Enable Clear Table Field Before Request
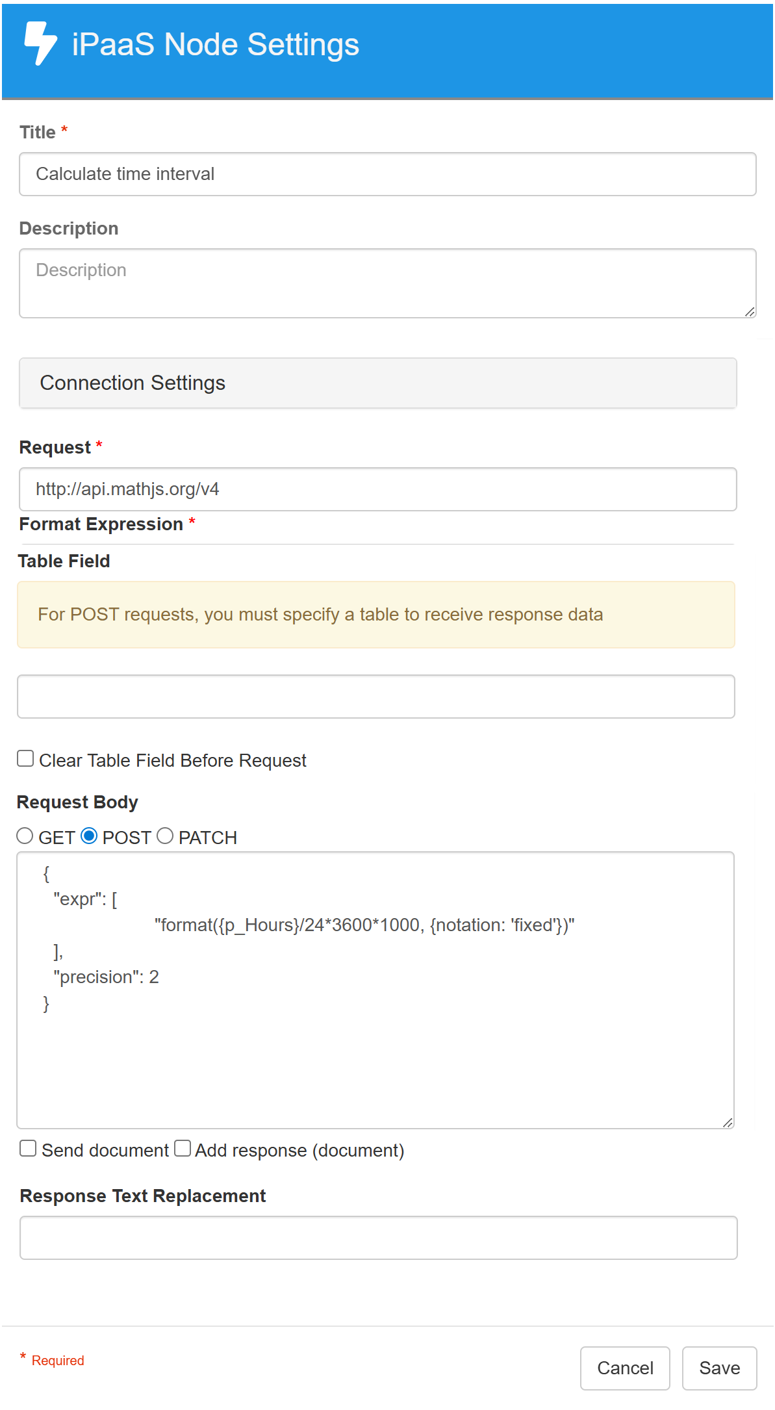The image size is (775, 1410). (25, 759)
